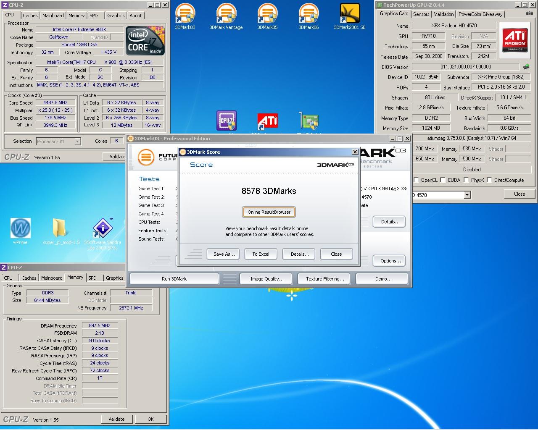The width and height of the screenshot is (538, 430).
Task: Open the graphics card desktop shortcut icon
Action: coord(309,121)
